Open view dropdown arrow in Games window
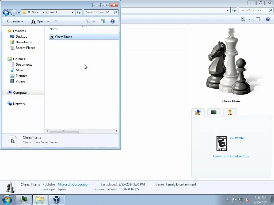 249,19
